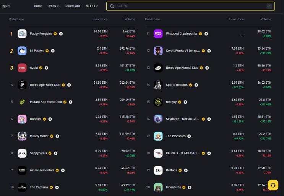
Task: Click the DeGods collection logo
Action: coord(158,170)
